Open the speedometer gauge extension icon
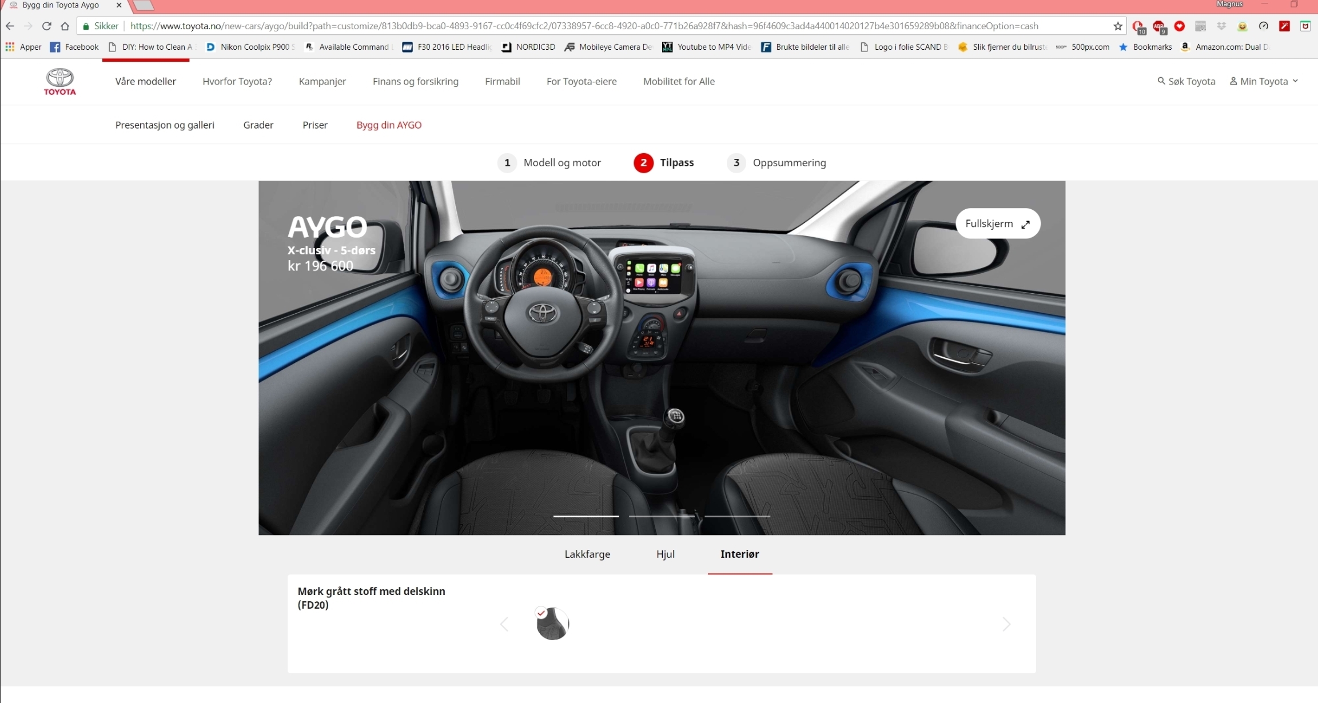Screen dimensions: 1318x703 click(x=1264, y=26)
